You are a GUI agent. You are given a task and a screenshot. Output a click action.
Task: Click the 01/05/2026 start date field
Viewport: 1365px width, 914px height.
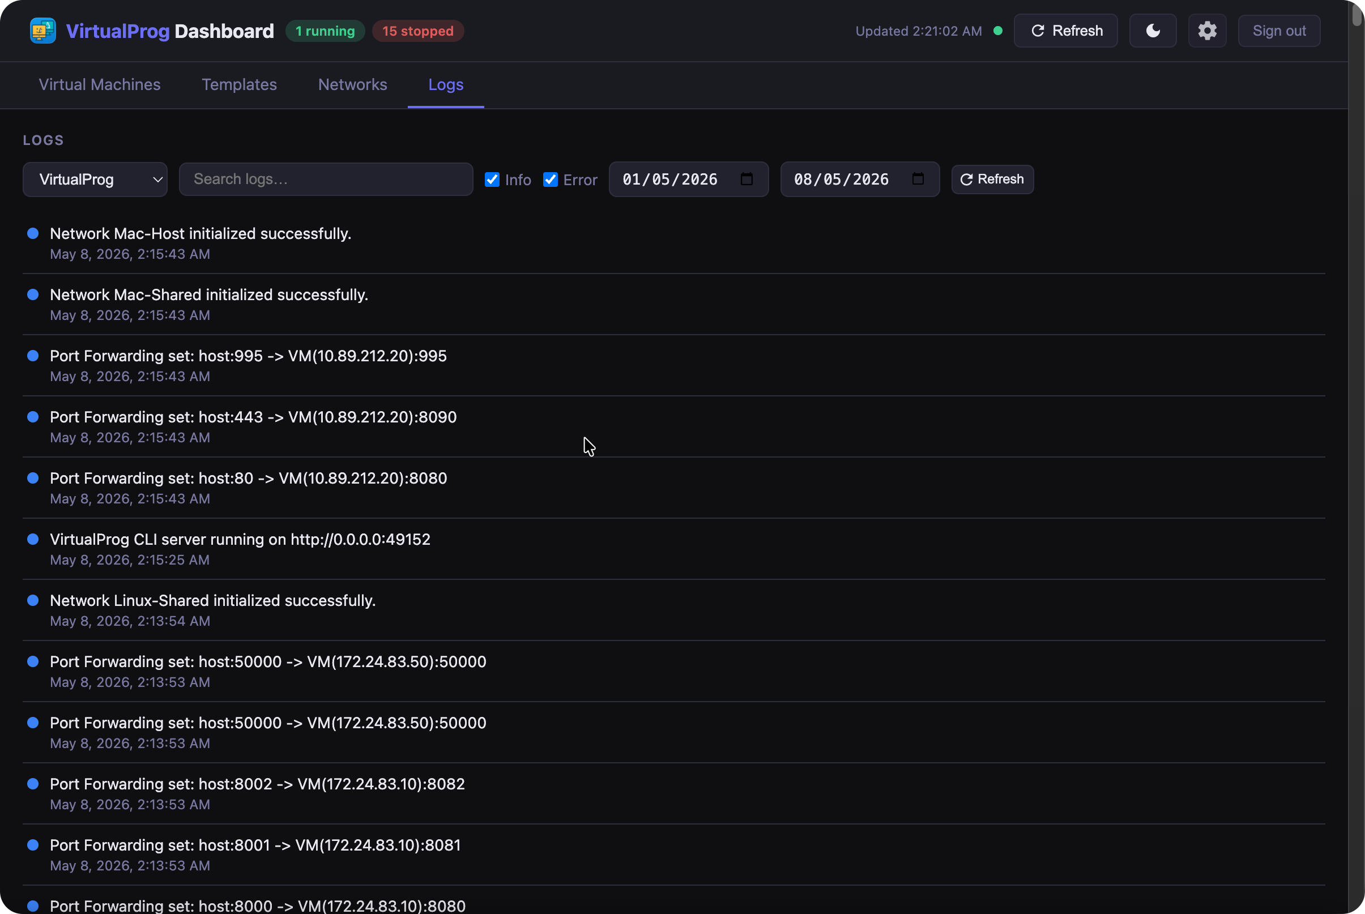coord(688,180)
